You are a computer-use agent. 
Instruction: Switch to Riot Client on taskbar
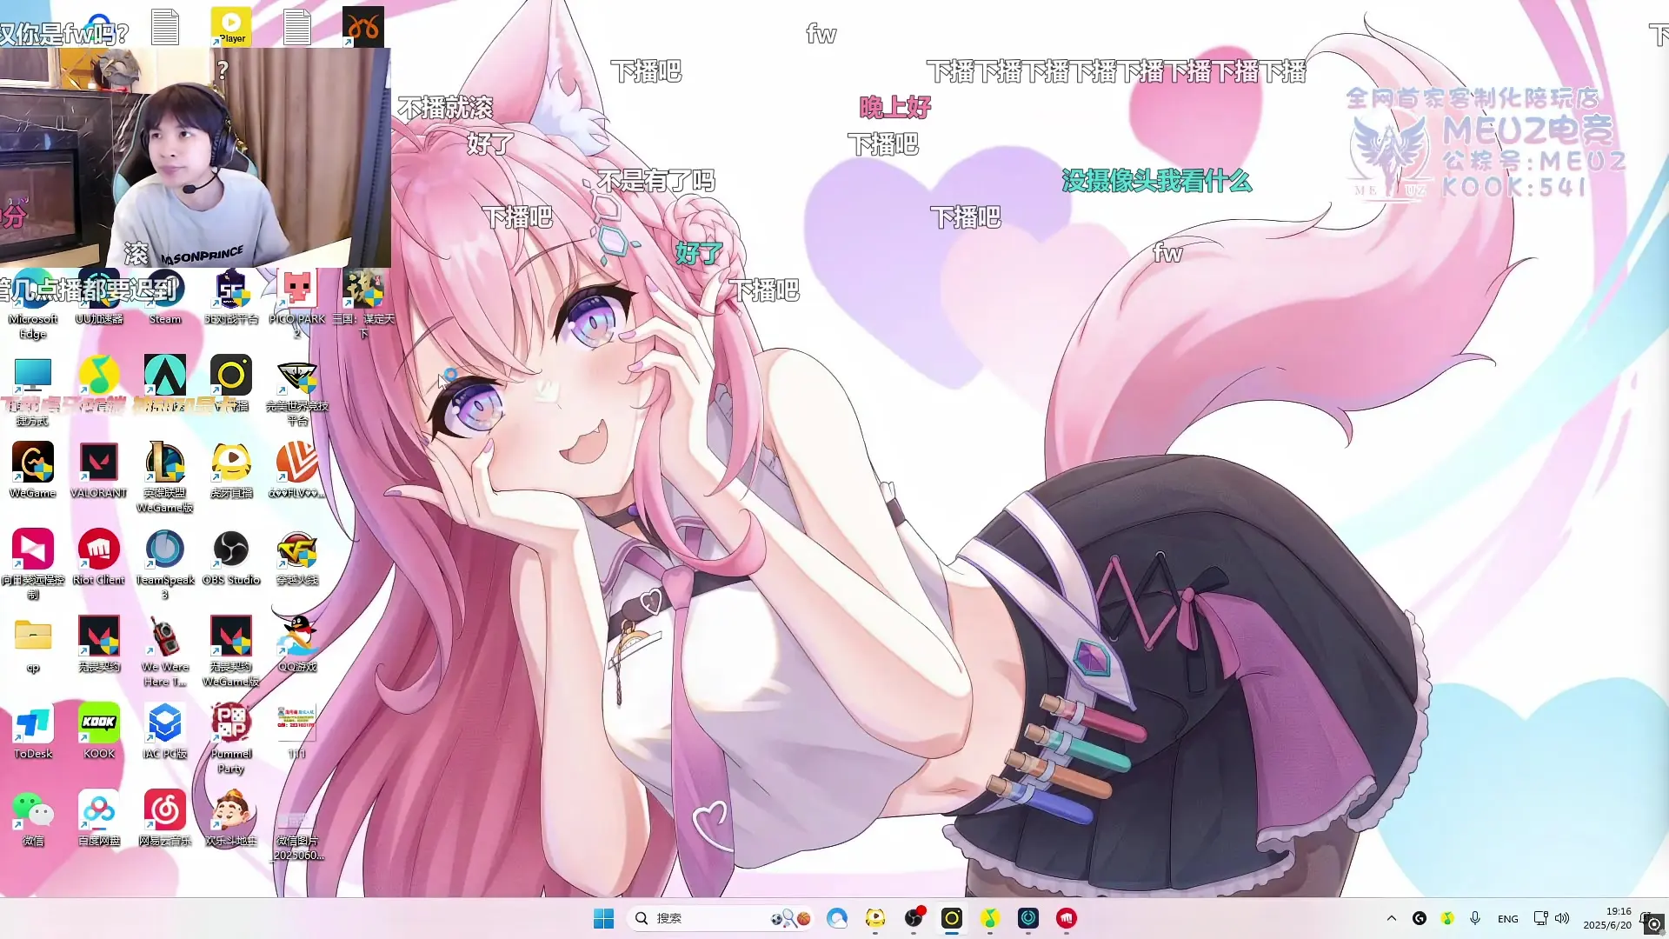click(x=1067, y=918)
